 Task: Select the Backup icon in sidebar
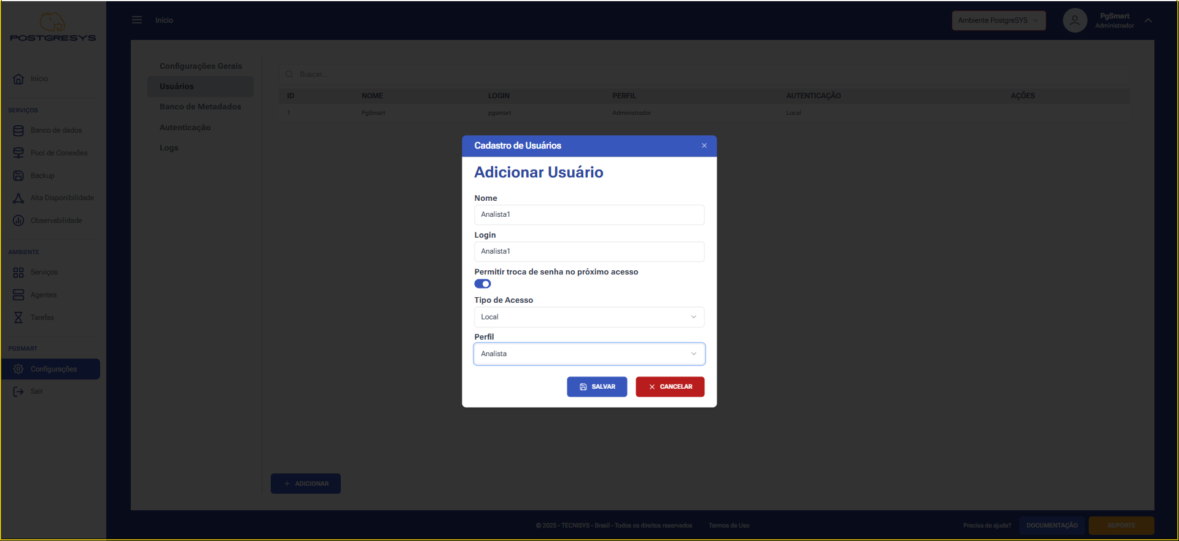18,176
